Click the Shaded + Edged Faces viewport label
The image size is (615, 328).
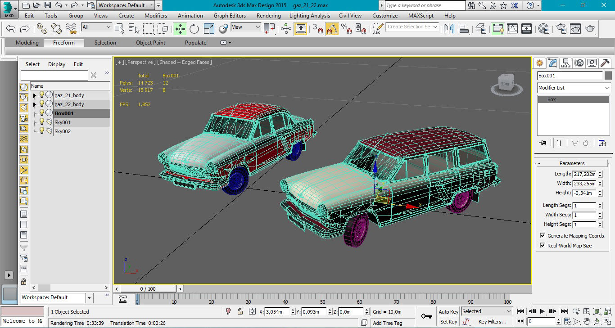click(x=185, y=62)
